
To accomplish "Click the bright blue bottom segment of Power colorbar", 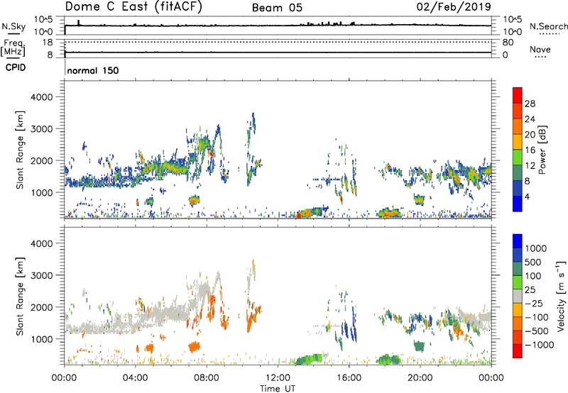I will point(518,204).
